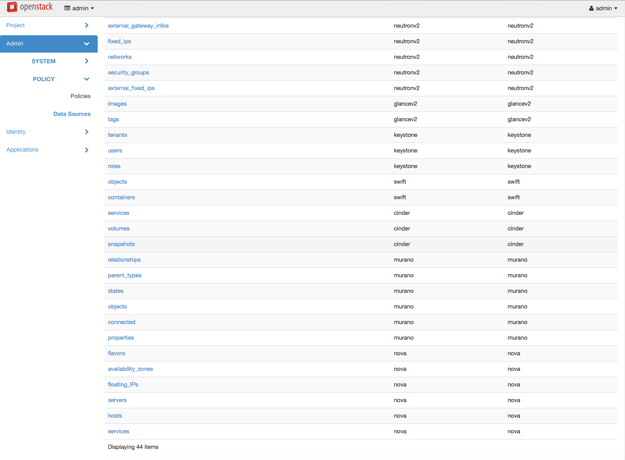
Task: Collapse the Admin sidebar section
Action: pyautogui.click(x=49, y=44)
